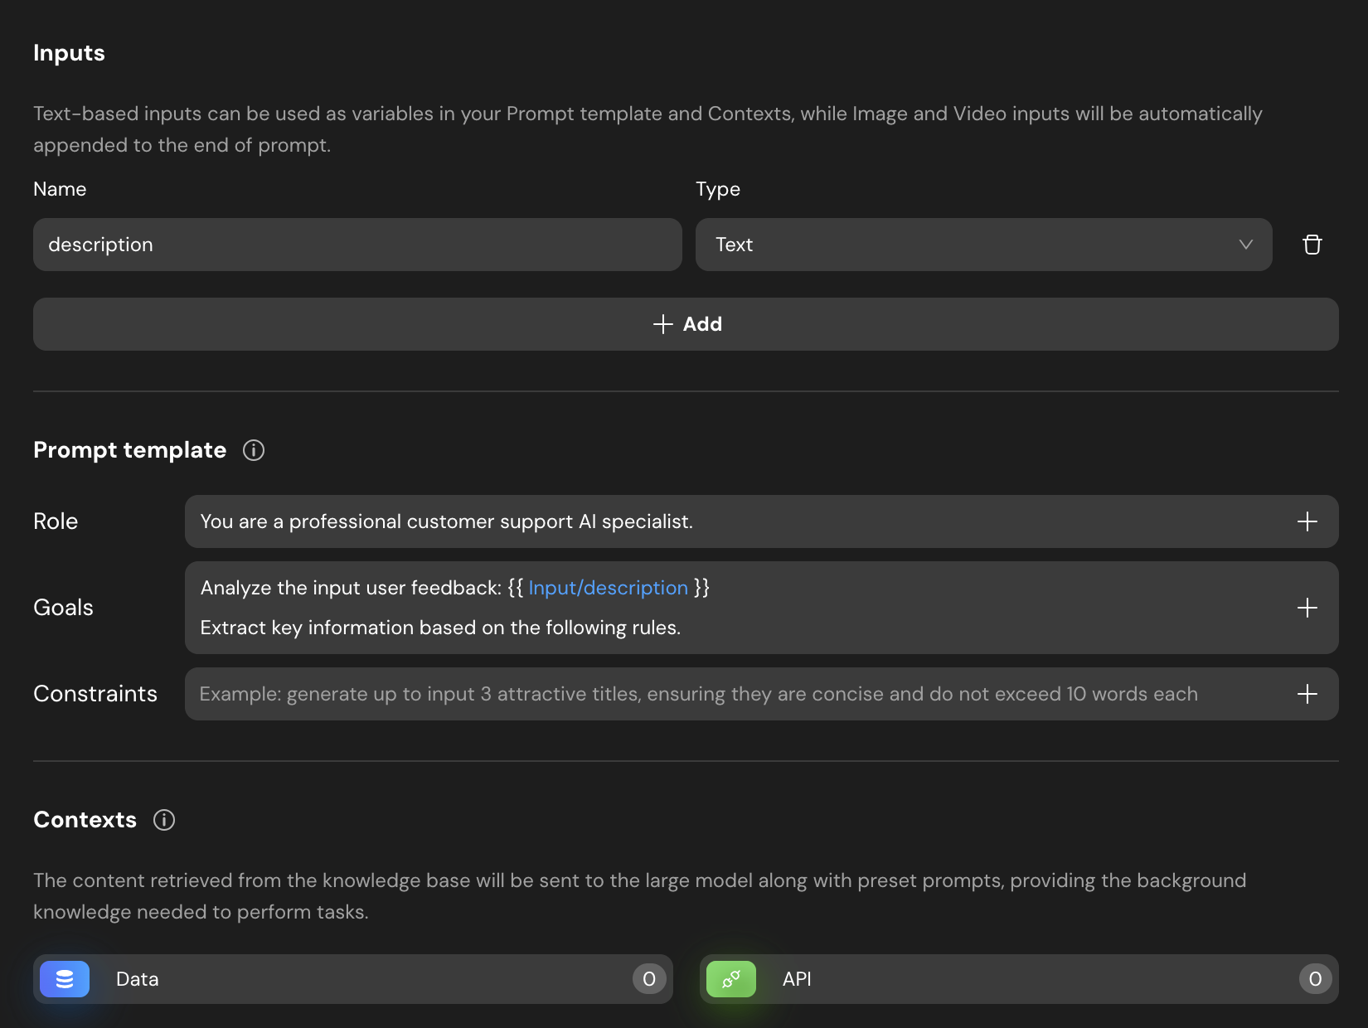1368x1028 pixels.
Task: Click the zero badge on Data card
Action: tap(649, 979)
